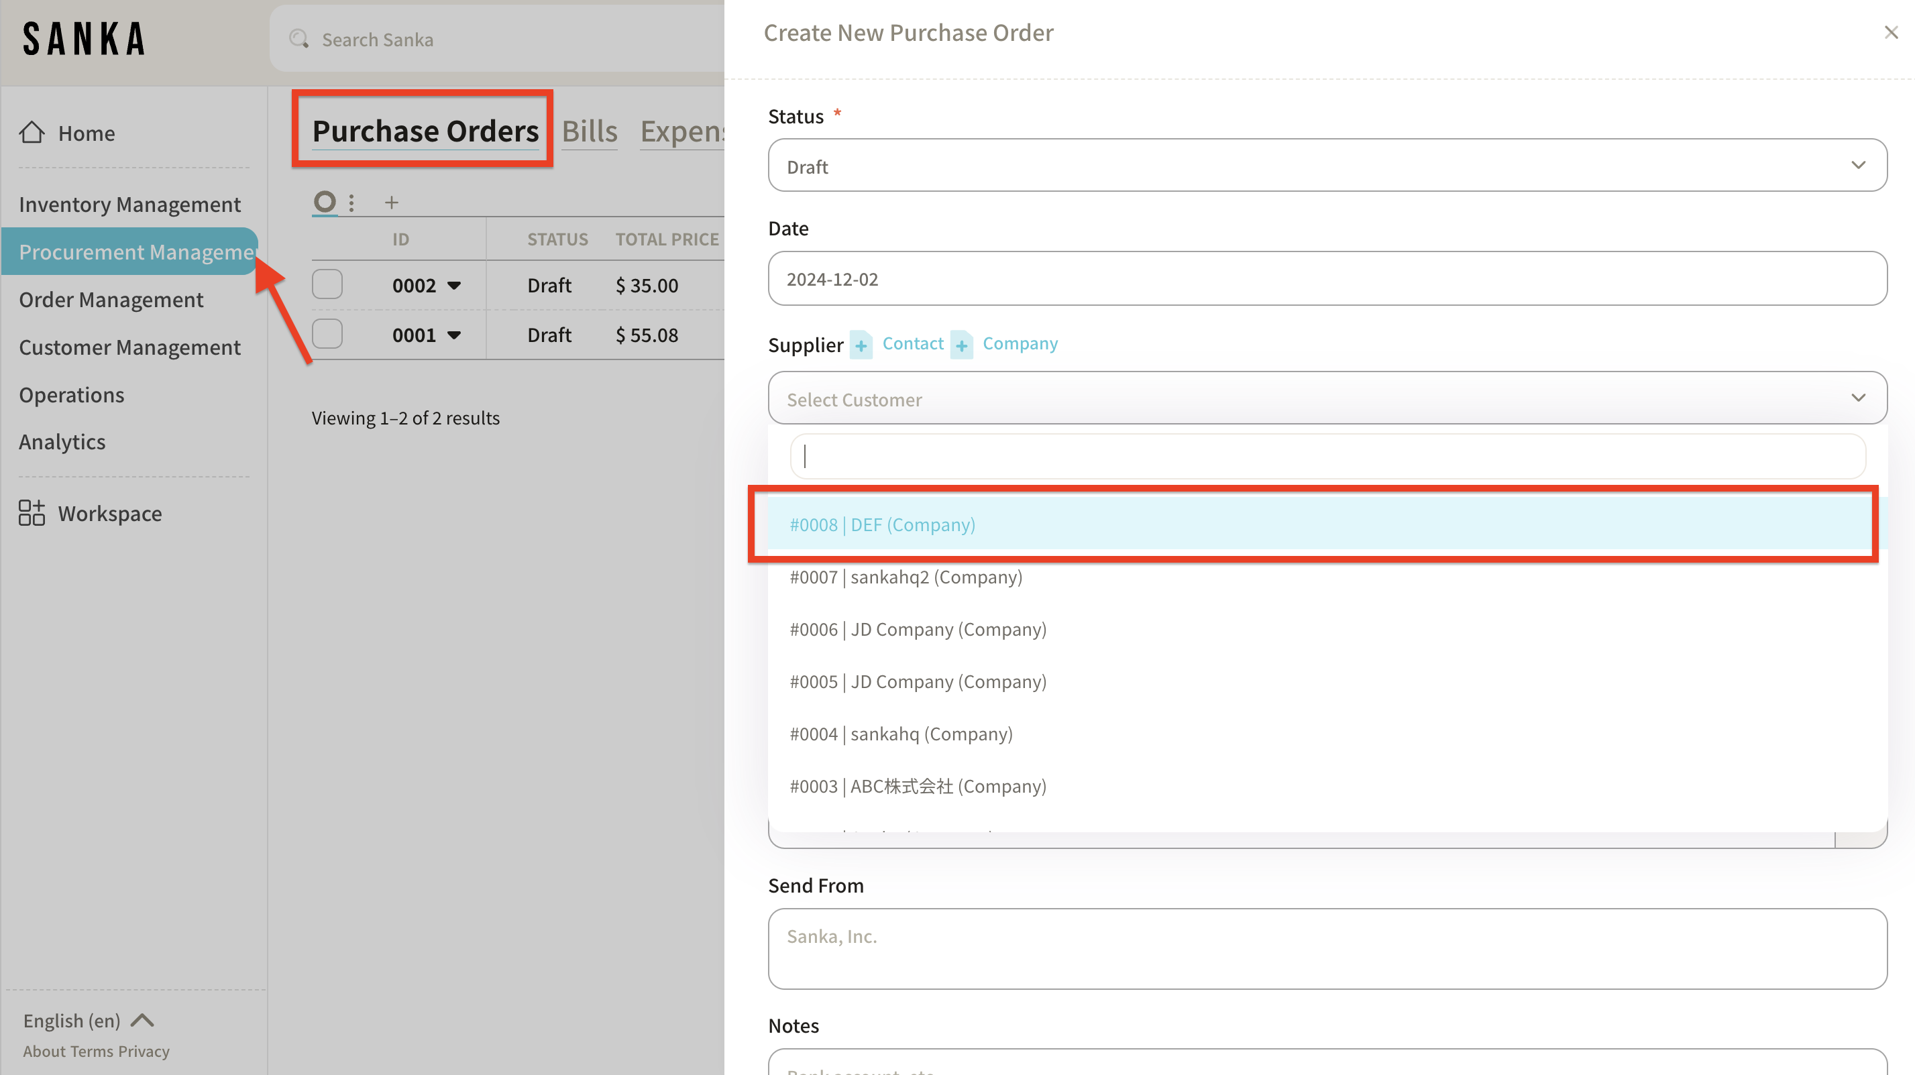Open the three-dot view options menu

click(x=351, y=203)
